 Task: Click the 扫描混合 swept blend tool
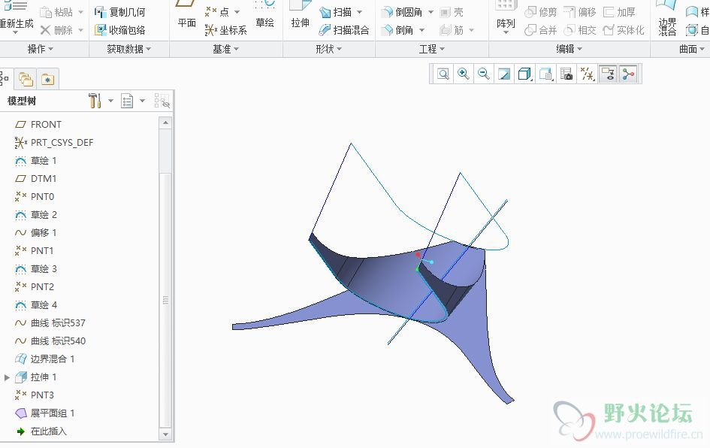point(344,30)
